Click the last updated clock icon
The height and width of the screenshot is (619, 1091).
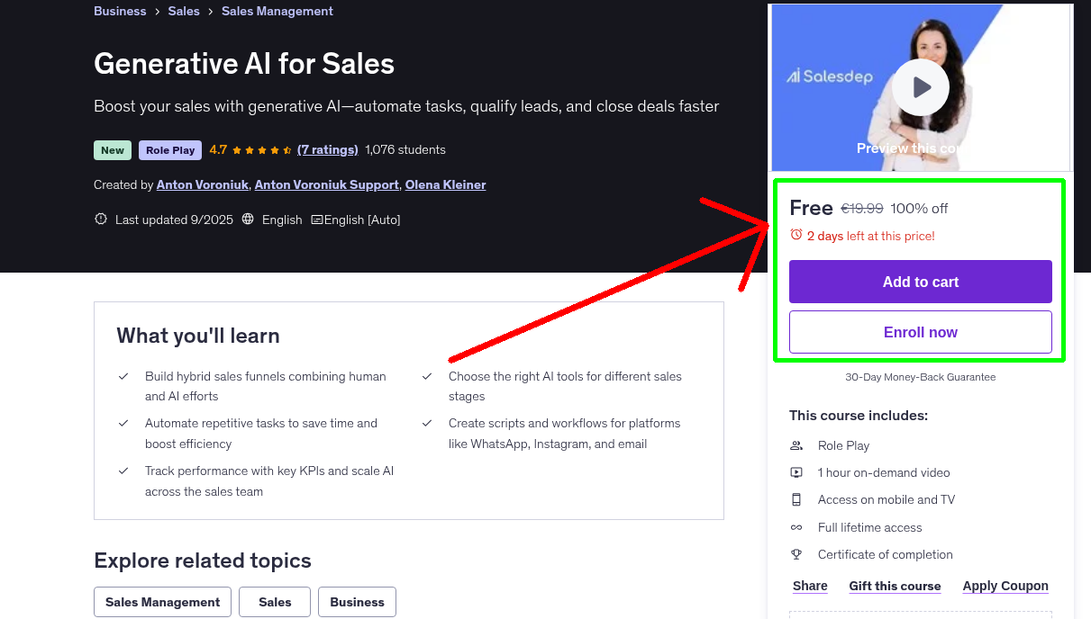(x=101, y=220)
